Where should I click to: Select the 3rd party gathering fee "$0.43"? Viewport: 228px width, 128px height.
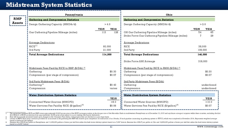click(x=113, y=85)
